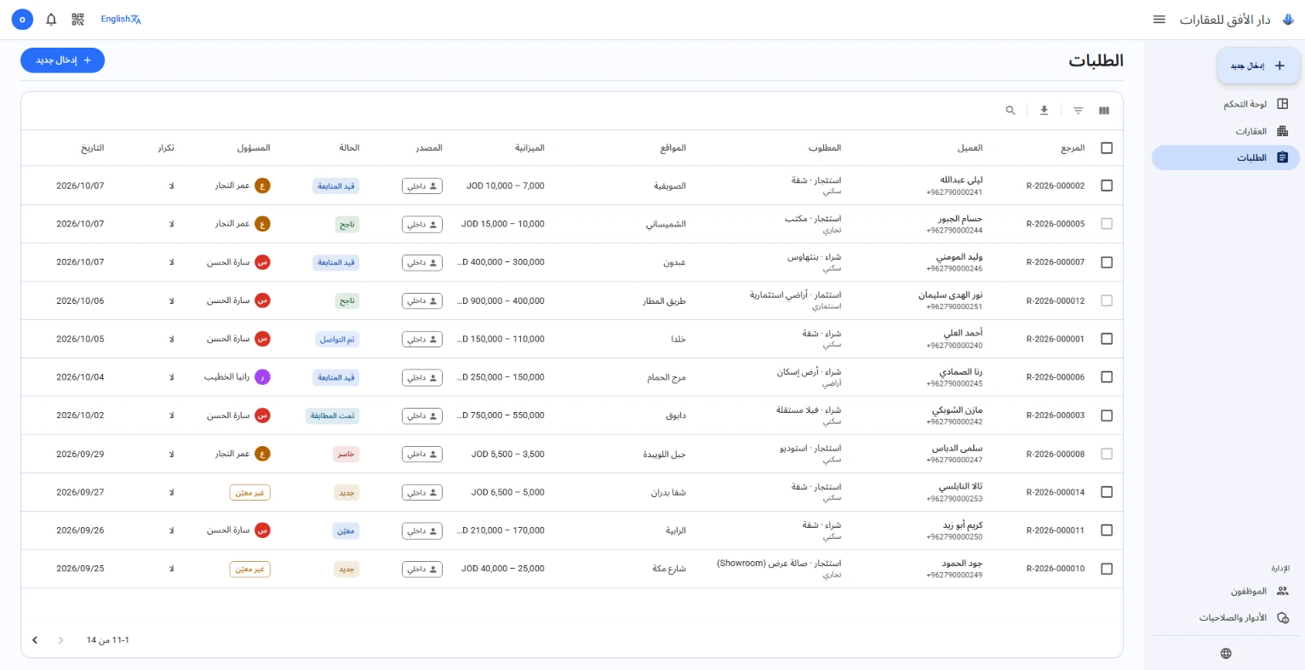The height and width of the screenshot is (670, 1305).
Task: Open client name وليد المومني
Action: [959, 257]
